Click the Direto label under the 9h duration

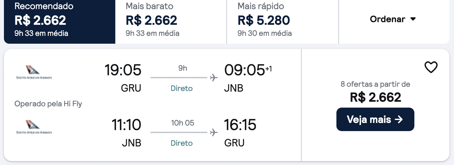point(182,88)
